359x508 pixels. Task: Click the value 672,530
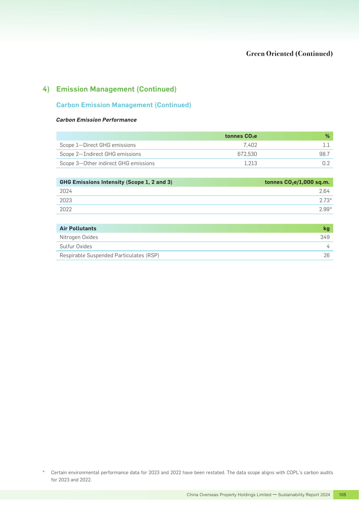[247, 154]
